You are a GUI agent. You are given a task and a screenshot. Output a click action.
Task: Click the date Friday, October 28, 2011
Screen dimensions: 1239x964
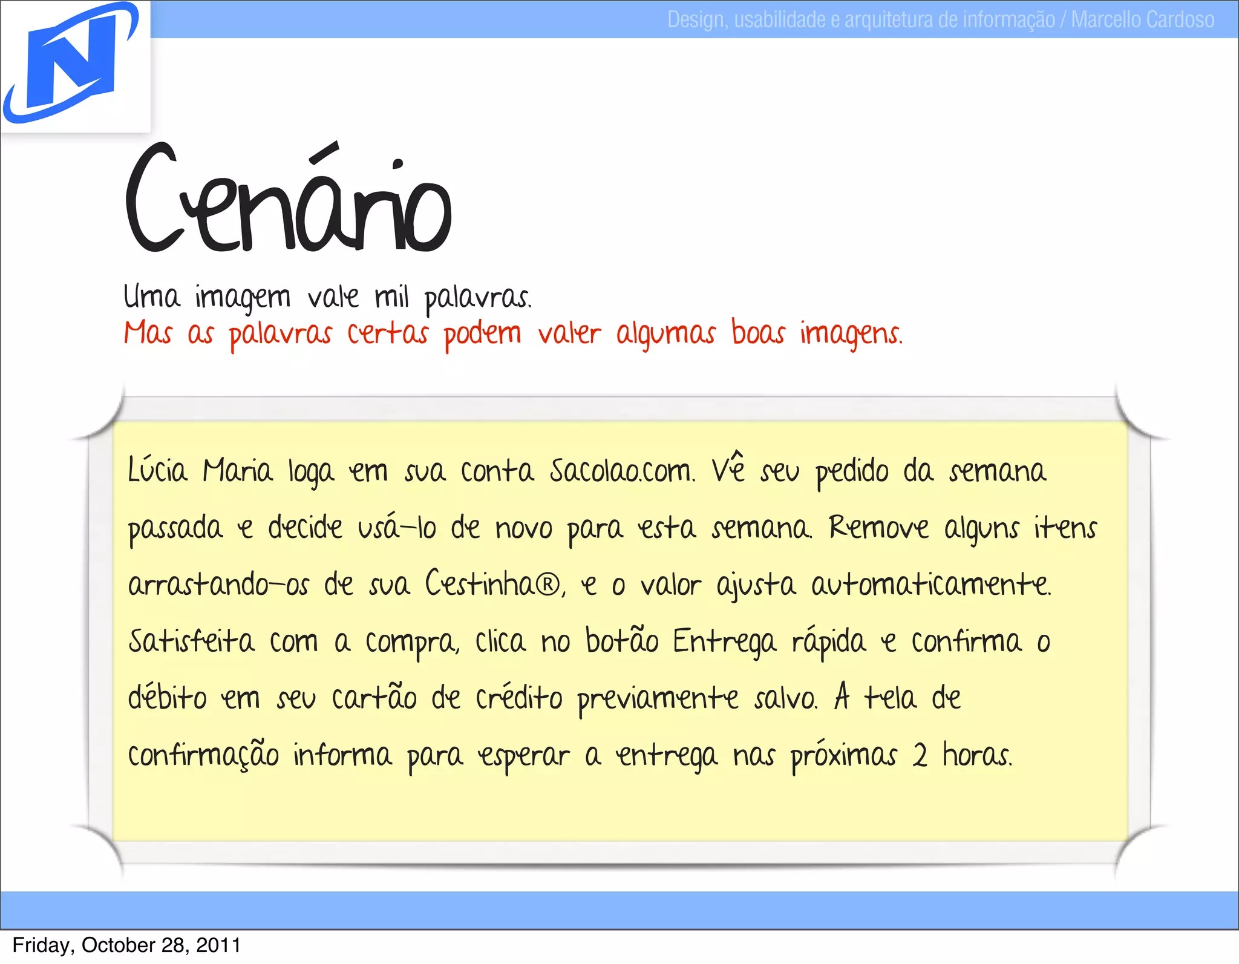[126, 945]
